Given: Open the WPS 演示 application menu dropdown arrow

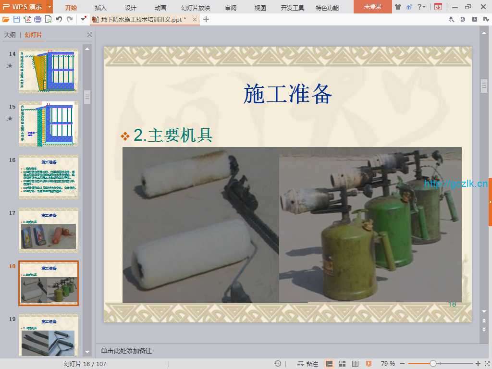Looking at the screenshot, I should pos(49,7).
